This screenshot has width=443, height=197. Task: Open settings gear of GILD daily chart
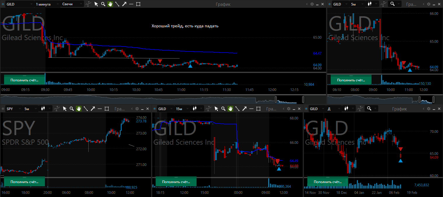click(429, 109)
